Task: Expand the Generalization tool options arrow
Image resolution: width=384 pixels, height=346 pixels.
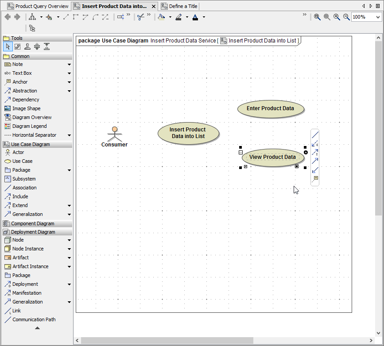Action: coord(69,214)
